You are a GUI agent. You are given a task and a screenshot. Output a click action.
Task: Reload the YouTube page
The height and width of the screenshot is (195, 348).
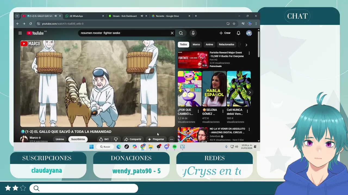click(x=30, y=24)
